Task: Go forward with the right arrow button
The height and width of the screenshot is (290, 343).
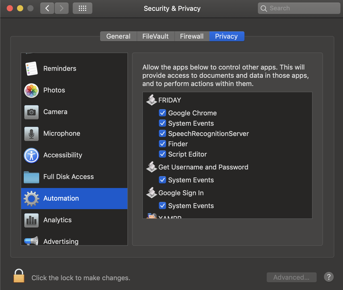Action: 62,8
